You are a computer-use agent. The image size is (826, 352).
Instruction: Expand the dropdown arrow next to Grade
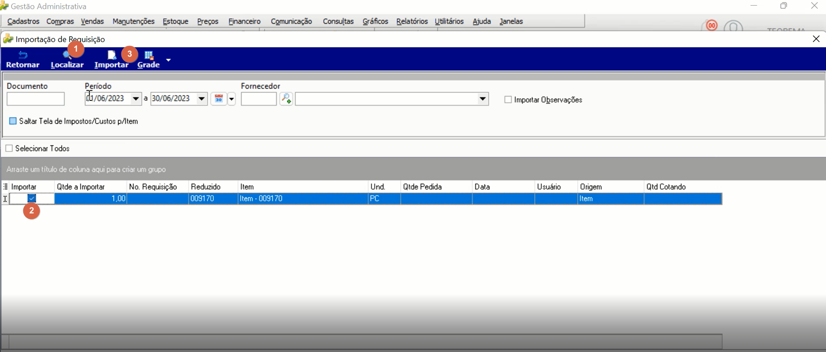click(168, 60)
